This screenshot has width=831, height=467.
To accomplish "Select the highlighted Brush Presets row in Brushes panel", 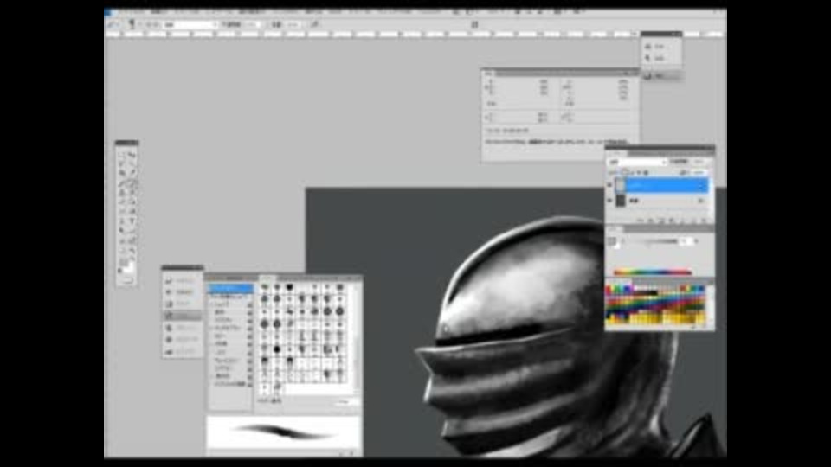I will point(230,289).
